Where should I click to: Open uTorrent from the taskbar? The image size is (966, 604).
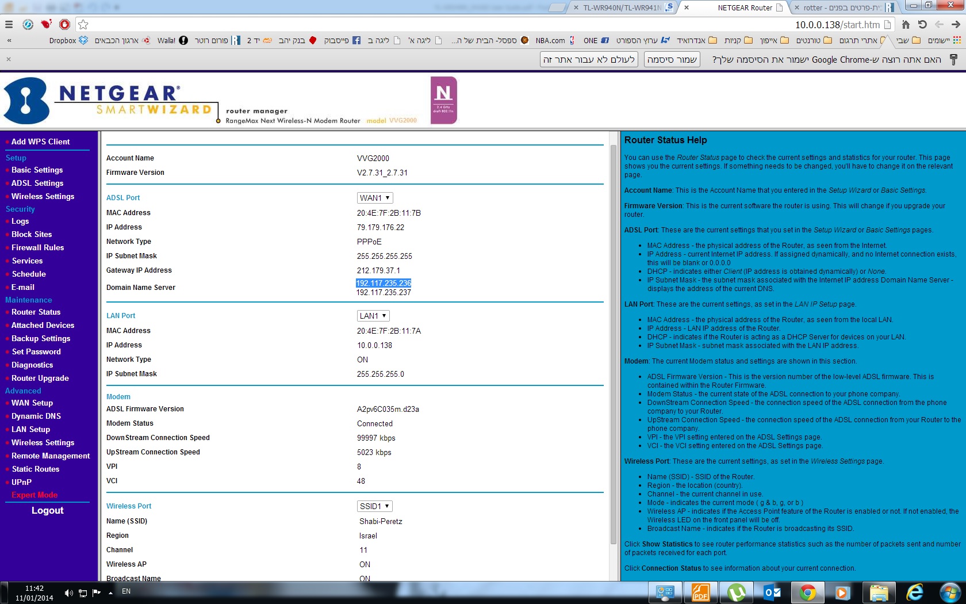point(737,592)
